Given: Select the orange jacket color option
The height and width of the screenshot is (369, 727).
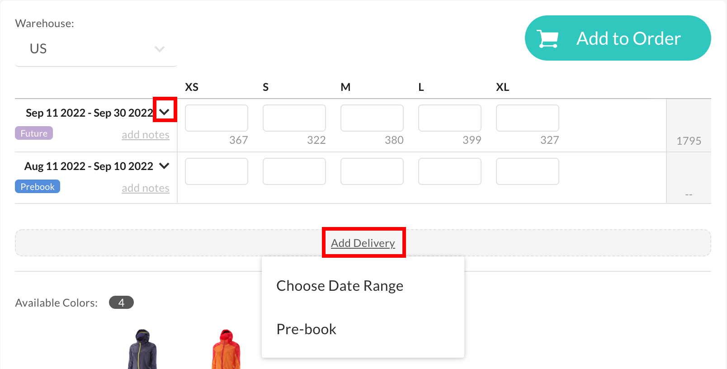Looking at the screenshot, I should point(225,348).
